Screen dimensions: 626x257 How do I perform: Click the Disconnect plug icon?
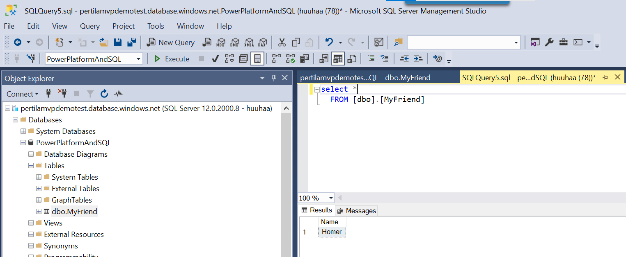pyautogui.click(x=62, y=94)
